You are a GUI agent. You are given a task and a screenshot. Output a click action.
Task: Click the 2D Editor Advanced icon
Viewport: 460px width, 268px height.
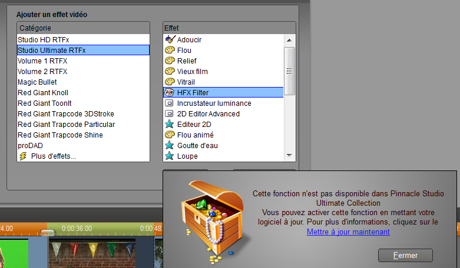169,113
